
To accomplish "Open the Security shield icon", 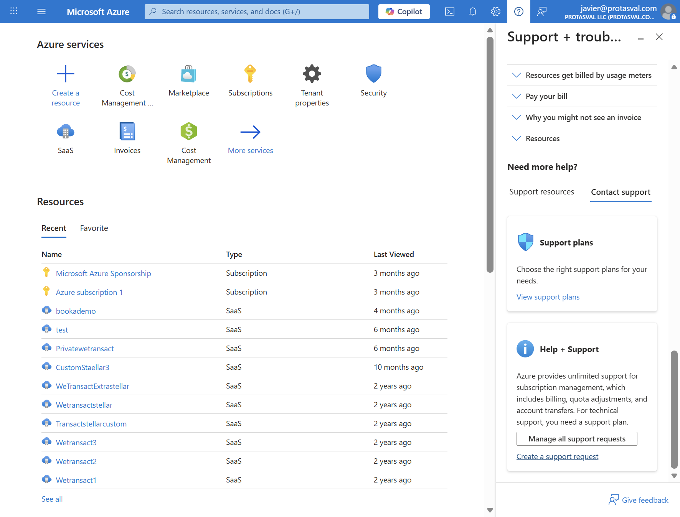I will coord(373,74).
